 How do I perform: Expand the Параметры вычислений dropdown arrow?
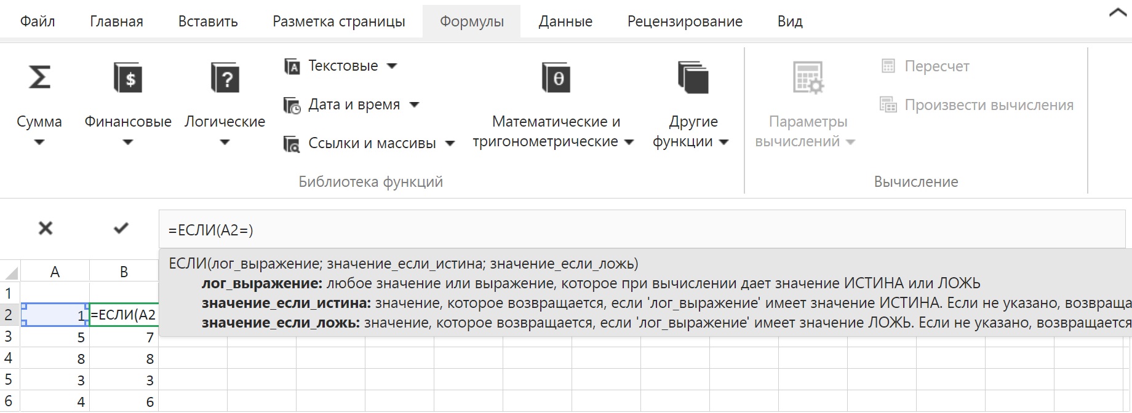(x=850, y=142)
